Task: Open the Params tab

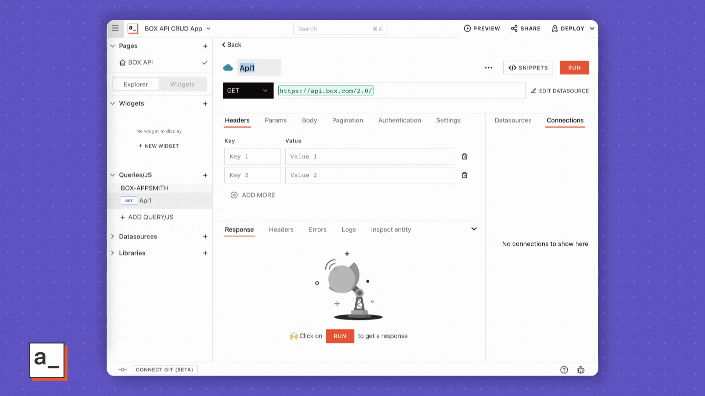Action: click(x=276, y=120)
